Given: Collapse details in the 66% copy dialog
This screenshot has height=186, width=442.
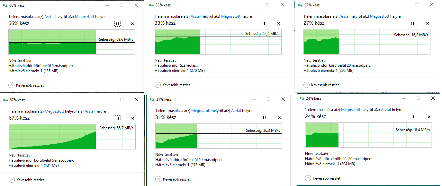Looking at the screenshot, I should (x=11, y=85).
